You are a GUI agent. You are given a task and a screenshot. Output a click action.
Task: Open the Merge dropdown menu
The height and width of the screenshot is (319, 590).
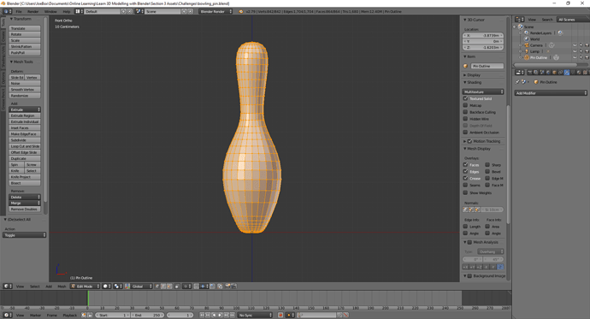[x=25, y=203]
